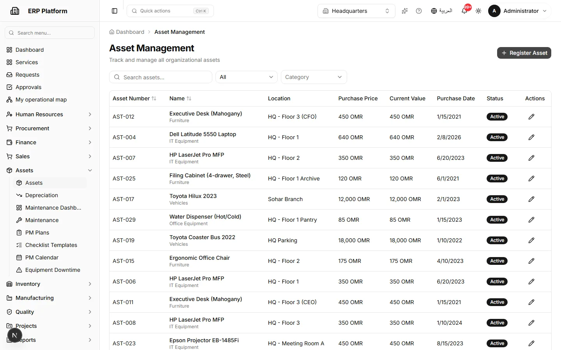Edit asset AST-008 with pencil icon
Viewport: 561px width, 350px height.
coord(531,323)
